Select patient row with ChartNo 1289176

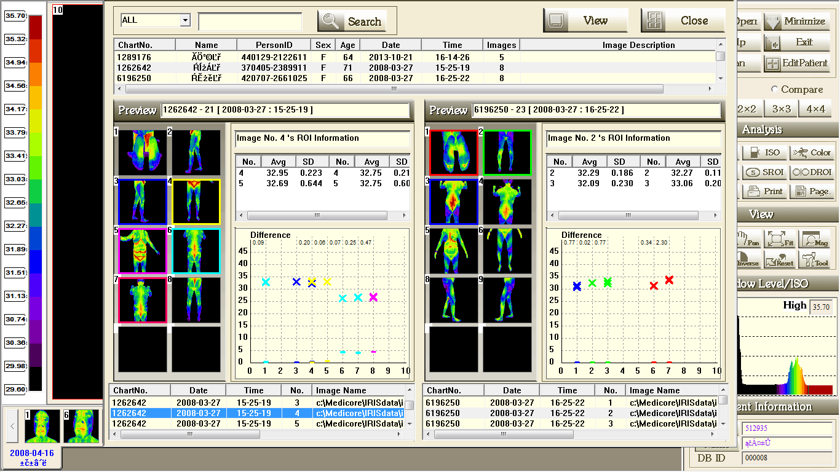pyautogui.click(x=414, y=57)
